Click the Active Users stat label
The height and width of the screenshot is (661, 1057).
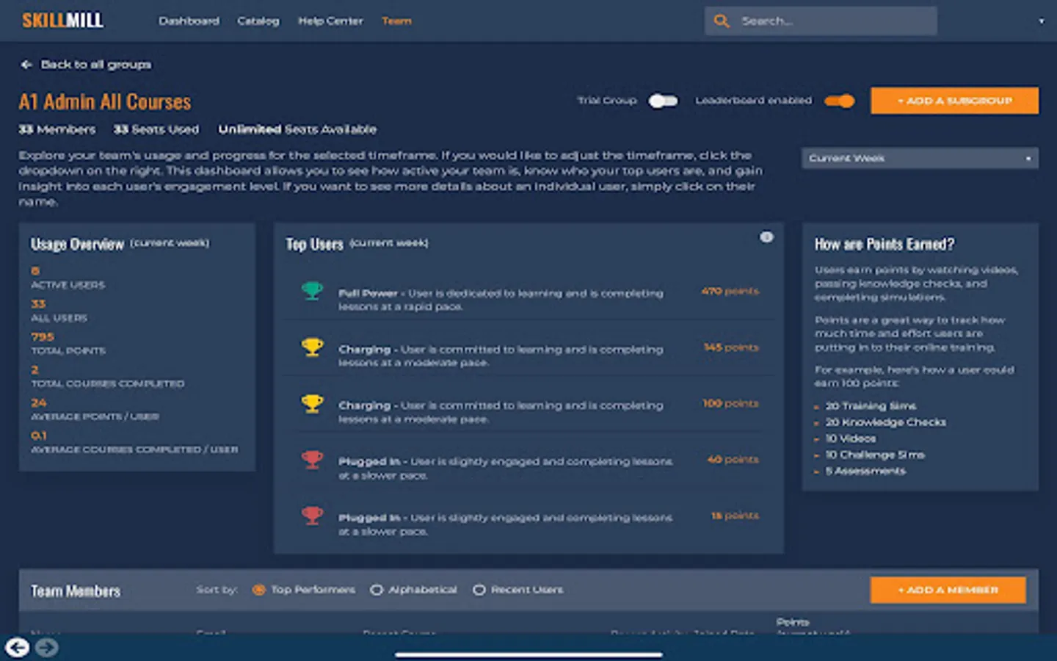point(68,285)
